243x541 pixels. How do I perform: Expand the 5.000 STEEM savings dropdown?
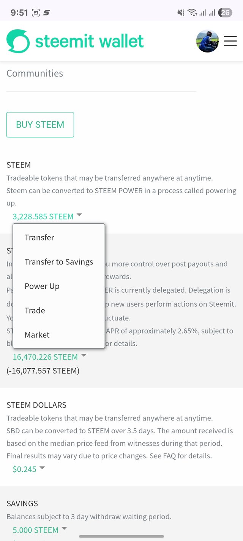tap(39, 530)
